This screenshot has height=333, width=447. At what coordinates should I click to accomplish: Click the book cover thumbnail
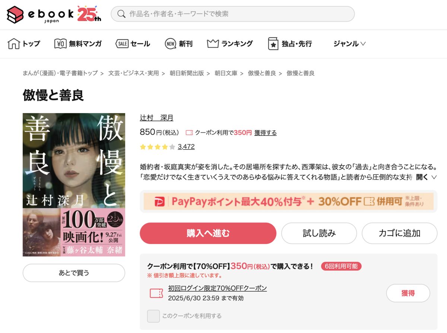(x=74, y=185)
